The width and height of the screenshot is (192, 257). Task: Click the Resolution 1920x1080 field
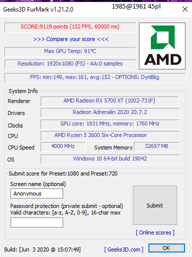tap(70, 64)
